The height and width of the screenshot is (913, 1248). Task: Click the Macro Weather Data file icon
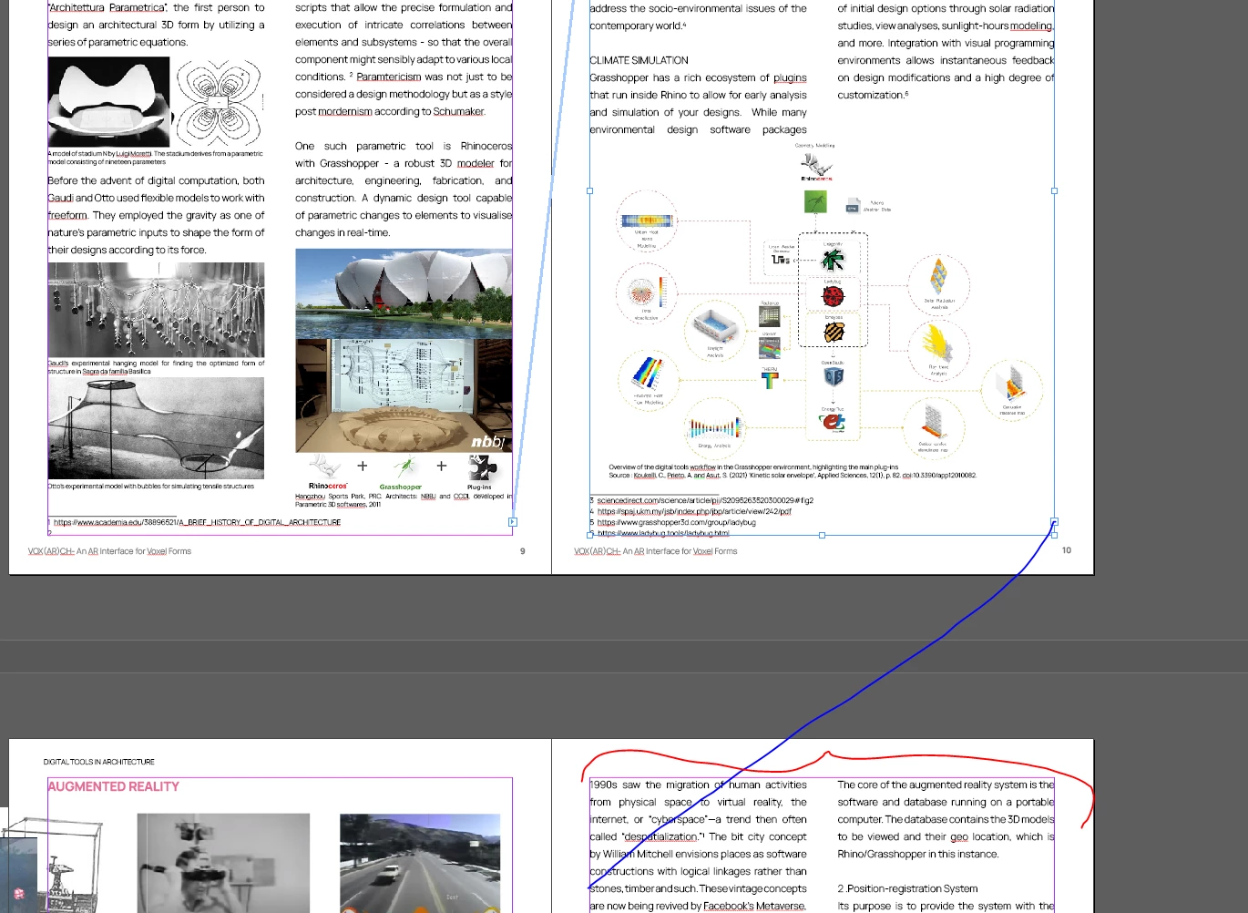(x=853, y=206)
